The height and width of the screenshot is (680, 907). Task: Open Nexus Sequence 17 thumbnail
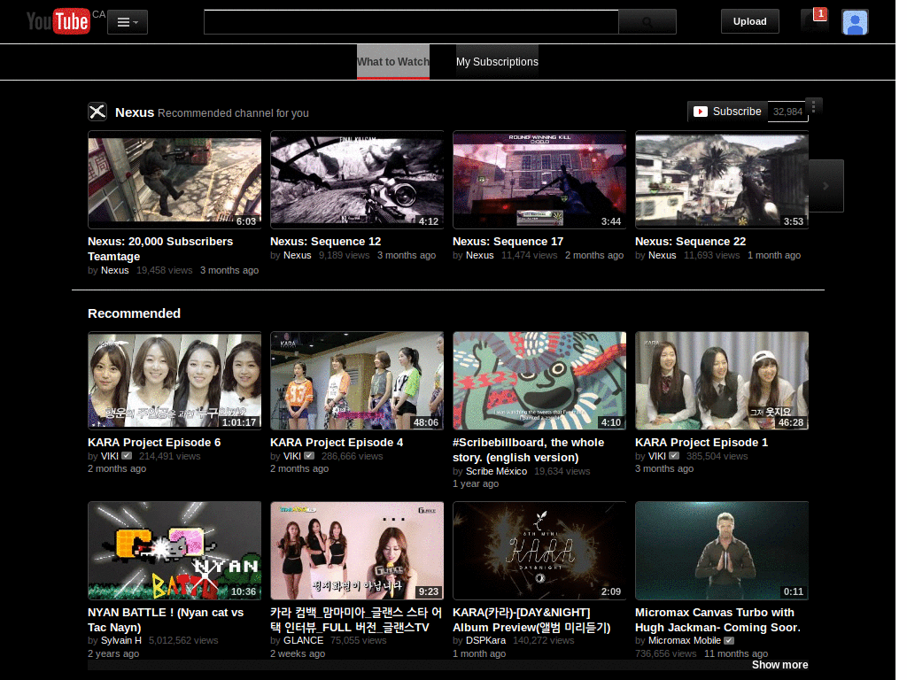tap(539, 180)
